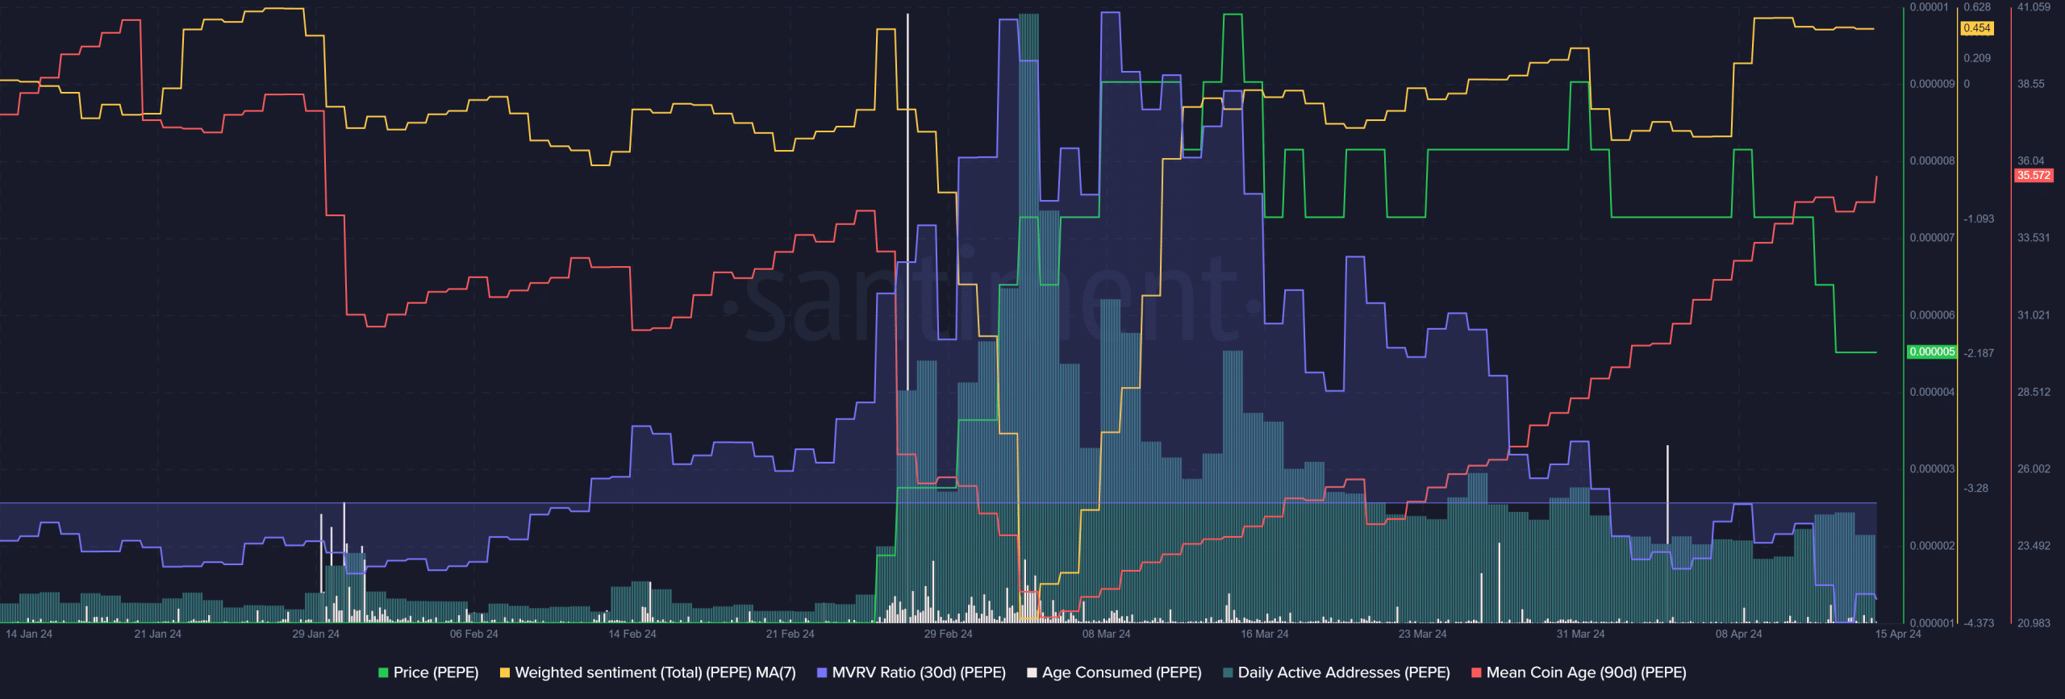Click the 0.000008 price axis label
The height and width of the screenshot is (699, 2065).
pos(1932,160)
